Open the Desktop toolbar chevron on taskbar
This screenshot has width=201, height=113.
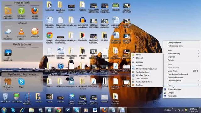coord(173,109)
